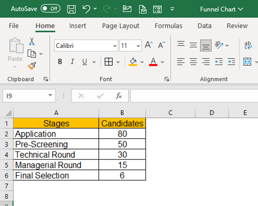This screenshot has height=206, width=258.
Task: Click the Borders grid icon
Action: click(108, 62)
